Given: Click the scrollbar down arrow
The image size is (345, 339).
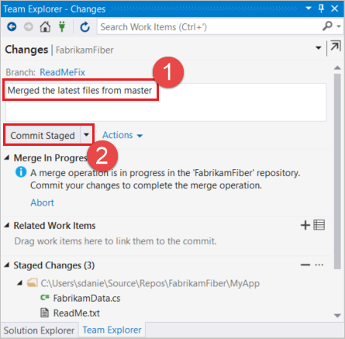Looking at the screenshot, I should click(337, 316).
